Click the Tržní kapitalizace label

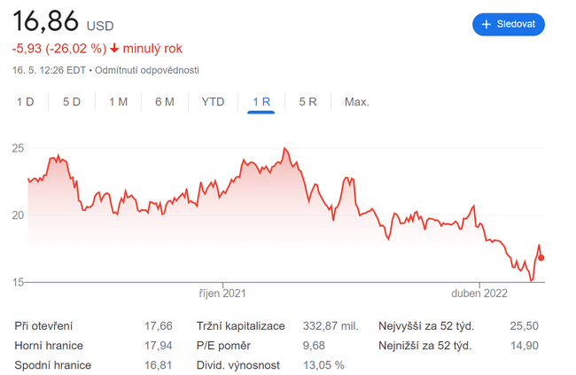[x=241, y=326]
